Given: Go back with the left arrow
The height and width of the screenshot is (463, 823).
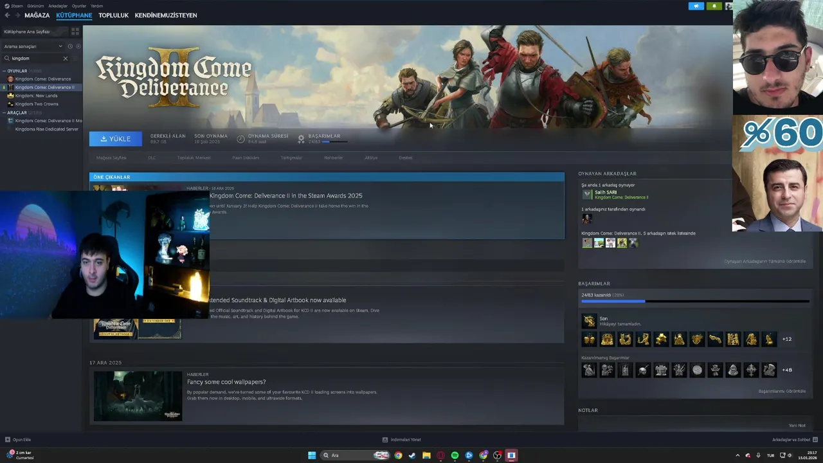Looking at the screenshot, I should (7, 15).
